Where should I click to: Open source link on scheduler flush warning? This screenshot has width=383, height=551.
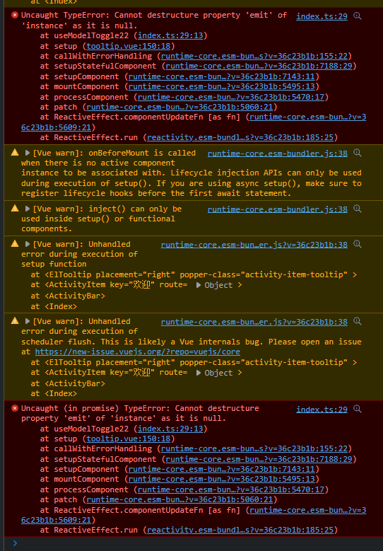pos(254,322)
